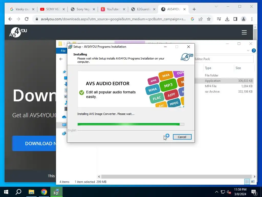The image size is (262, 197).
Task: Open the notification center icon
Action: (254, 192)
